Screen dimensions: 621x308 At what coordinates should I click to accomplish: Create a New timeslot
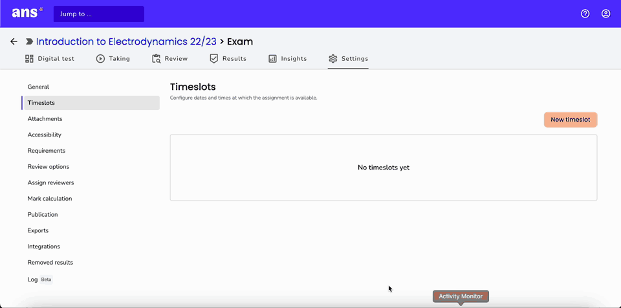(x=571, y=120)
